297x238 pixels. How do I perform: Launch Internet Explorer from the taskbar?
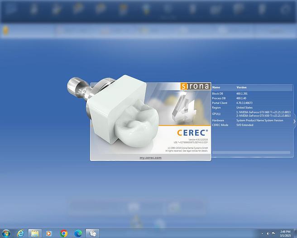tap(20, 233)
